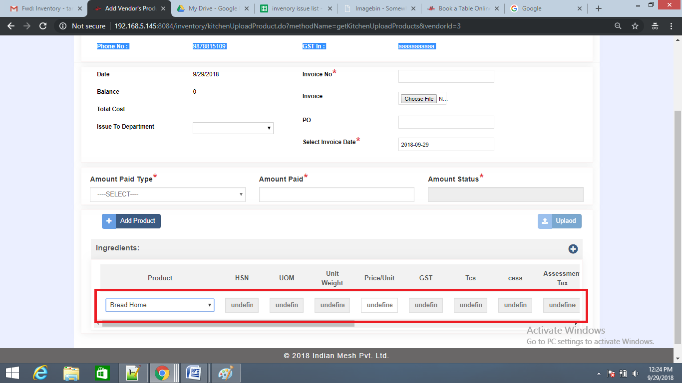Screen dimensions: 682x383
Task: Open the page zoom magnifier icon
Action: pyautogui.click(x=618, y=26)
